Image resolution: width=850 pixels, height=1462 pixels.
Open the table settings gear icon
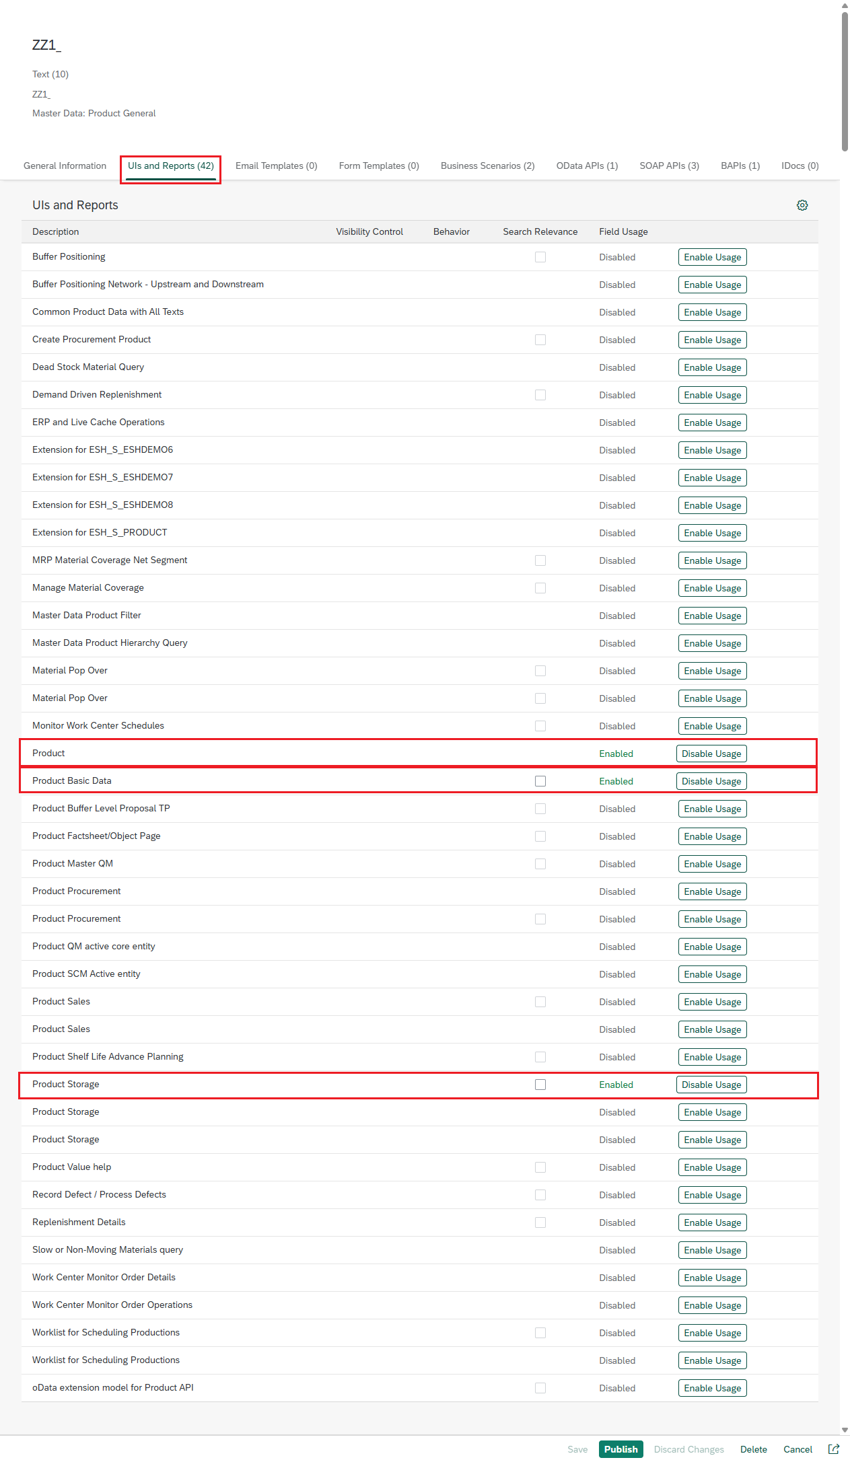click(x=802, y=205)
